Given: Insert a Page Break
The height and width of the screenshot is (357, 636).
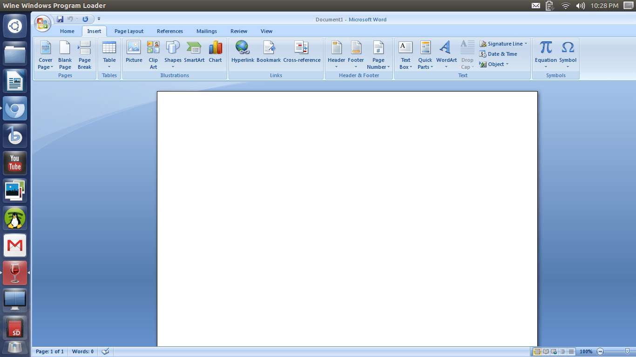Looking at the screenshot, I should [x=85, y=55].
